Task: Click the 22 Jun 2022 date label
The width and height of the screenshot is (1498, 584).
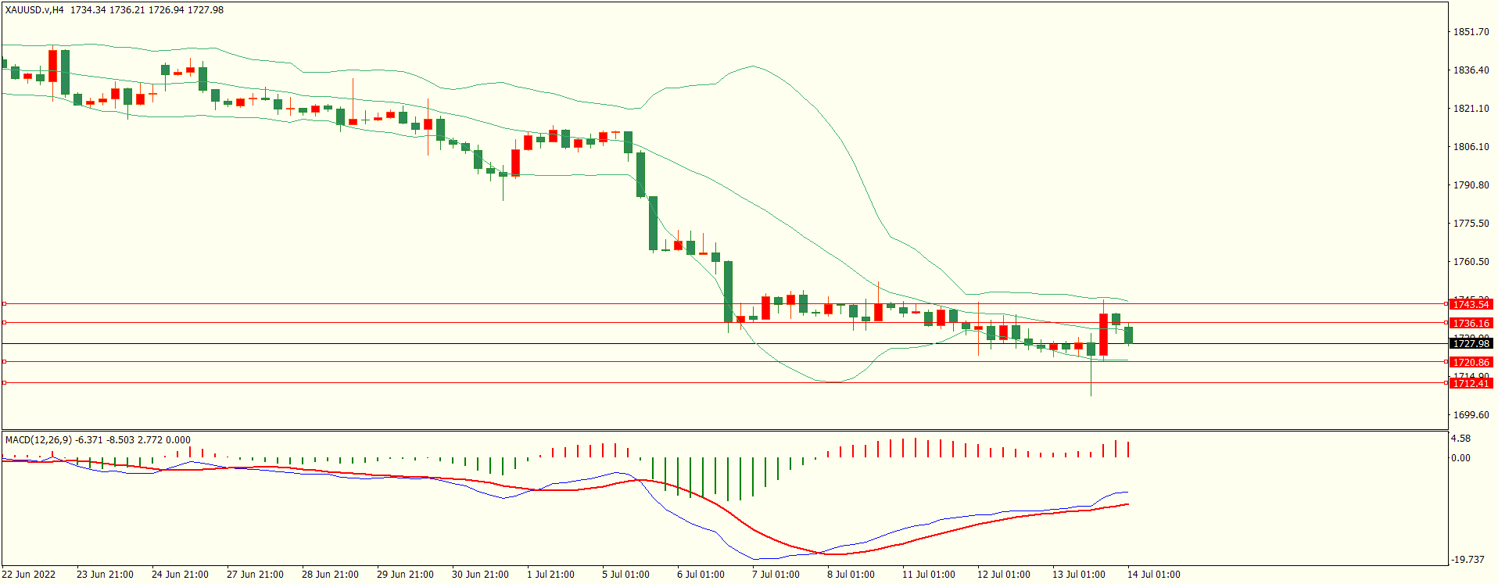Action: click(29, 575)
